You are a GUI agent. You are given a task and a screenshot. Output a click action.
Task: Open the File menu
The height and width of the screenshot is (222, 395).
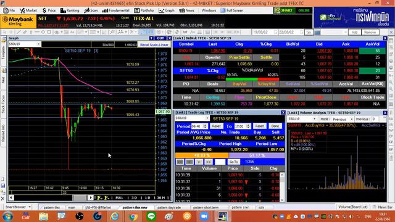[x=9, y=10]
